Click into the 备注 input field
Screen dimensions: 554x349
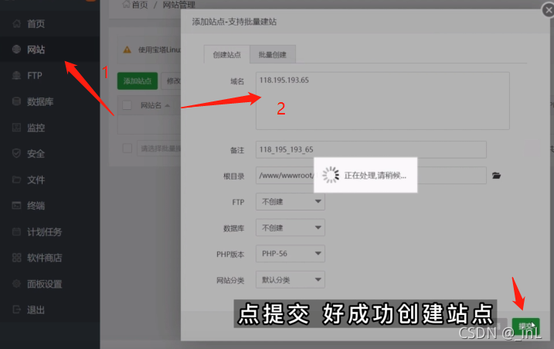tap(371, 149)
